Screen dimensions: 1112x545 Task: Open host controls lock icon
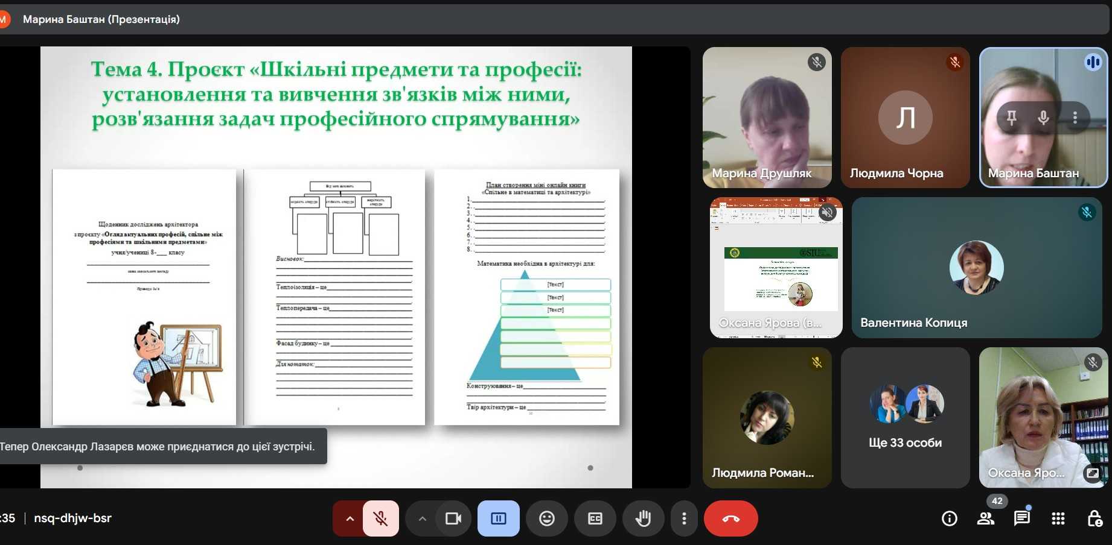(x=1094, y=518)
